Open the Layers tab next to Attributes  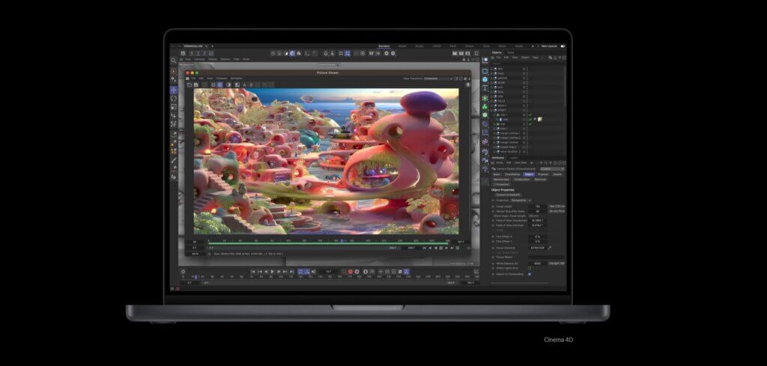coord(514,158)
